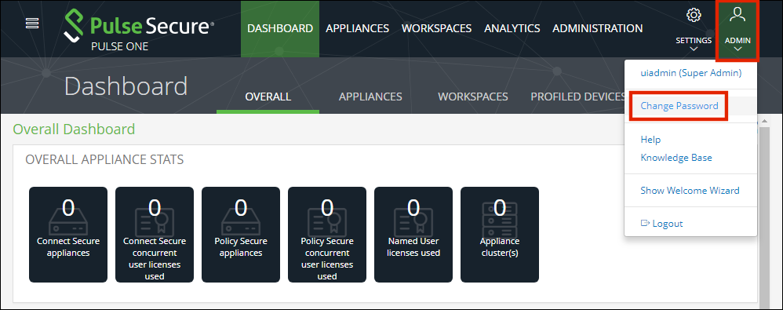
Task: Switch to the Workspaces dashboard tab
Action: point(473,97)
